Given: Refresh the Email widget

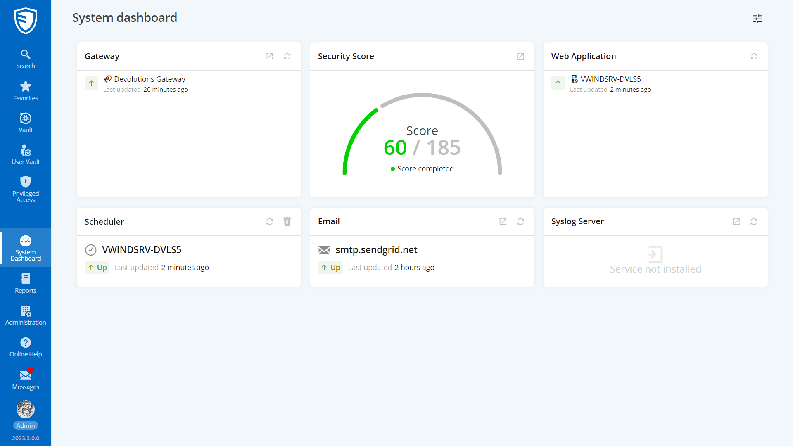Looking at the screenshot, I should [x=520, y=222].
